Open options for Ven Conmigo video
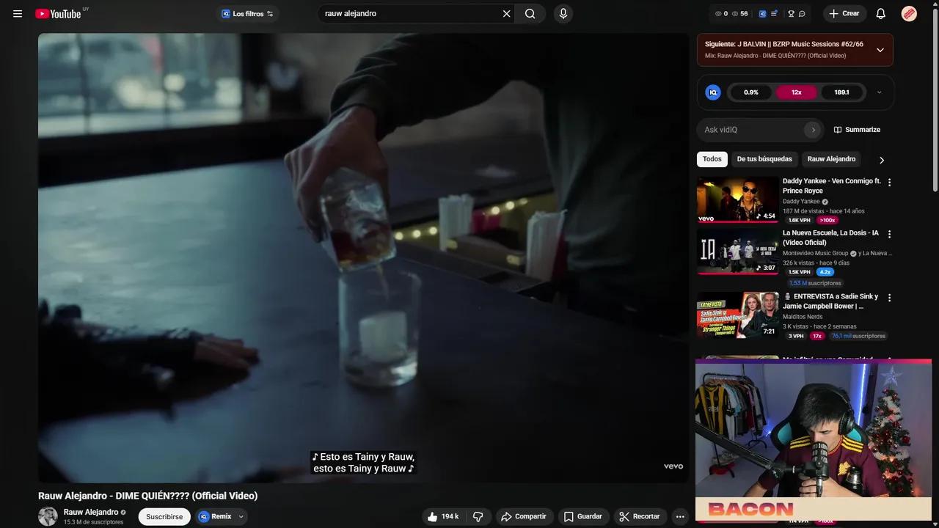Viewport: 939px width, 528px height. (x=890, y=183)
